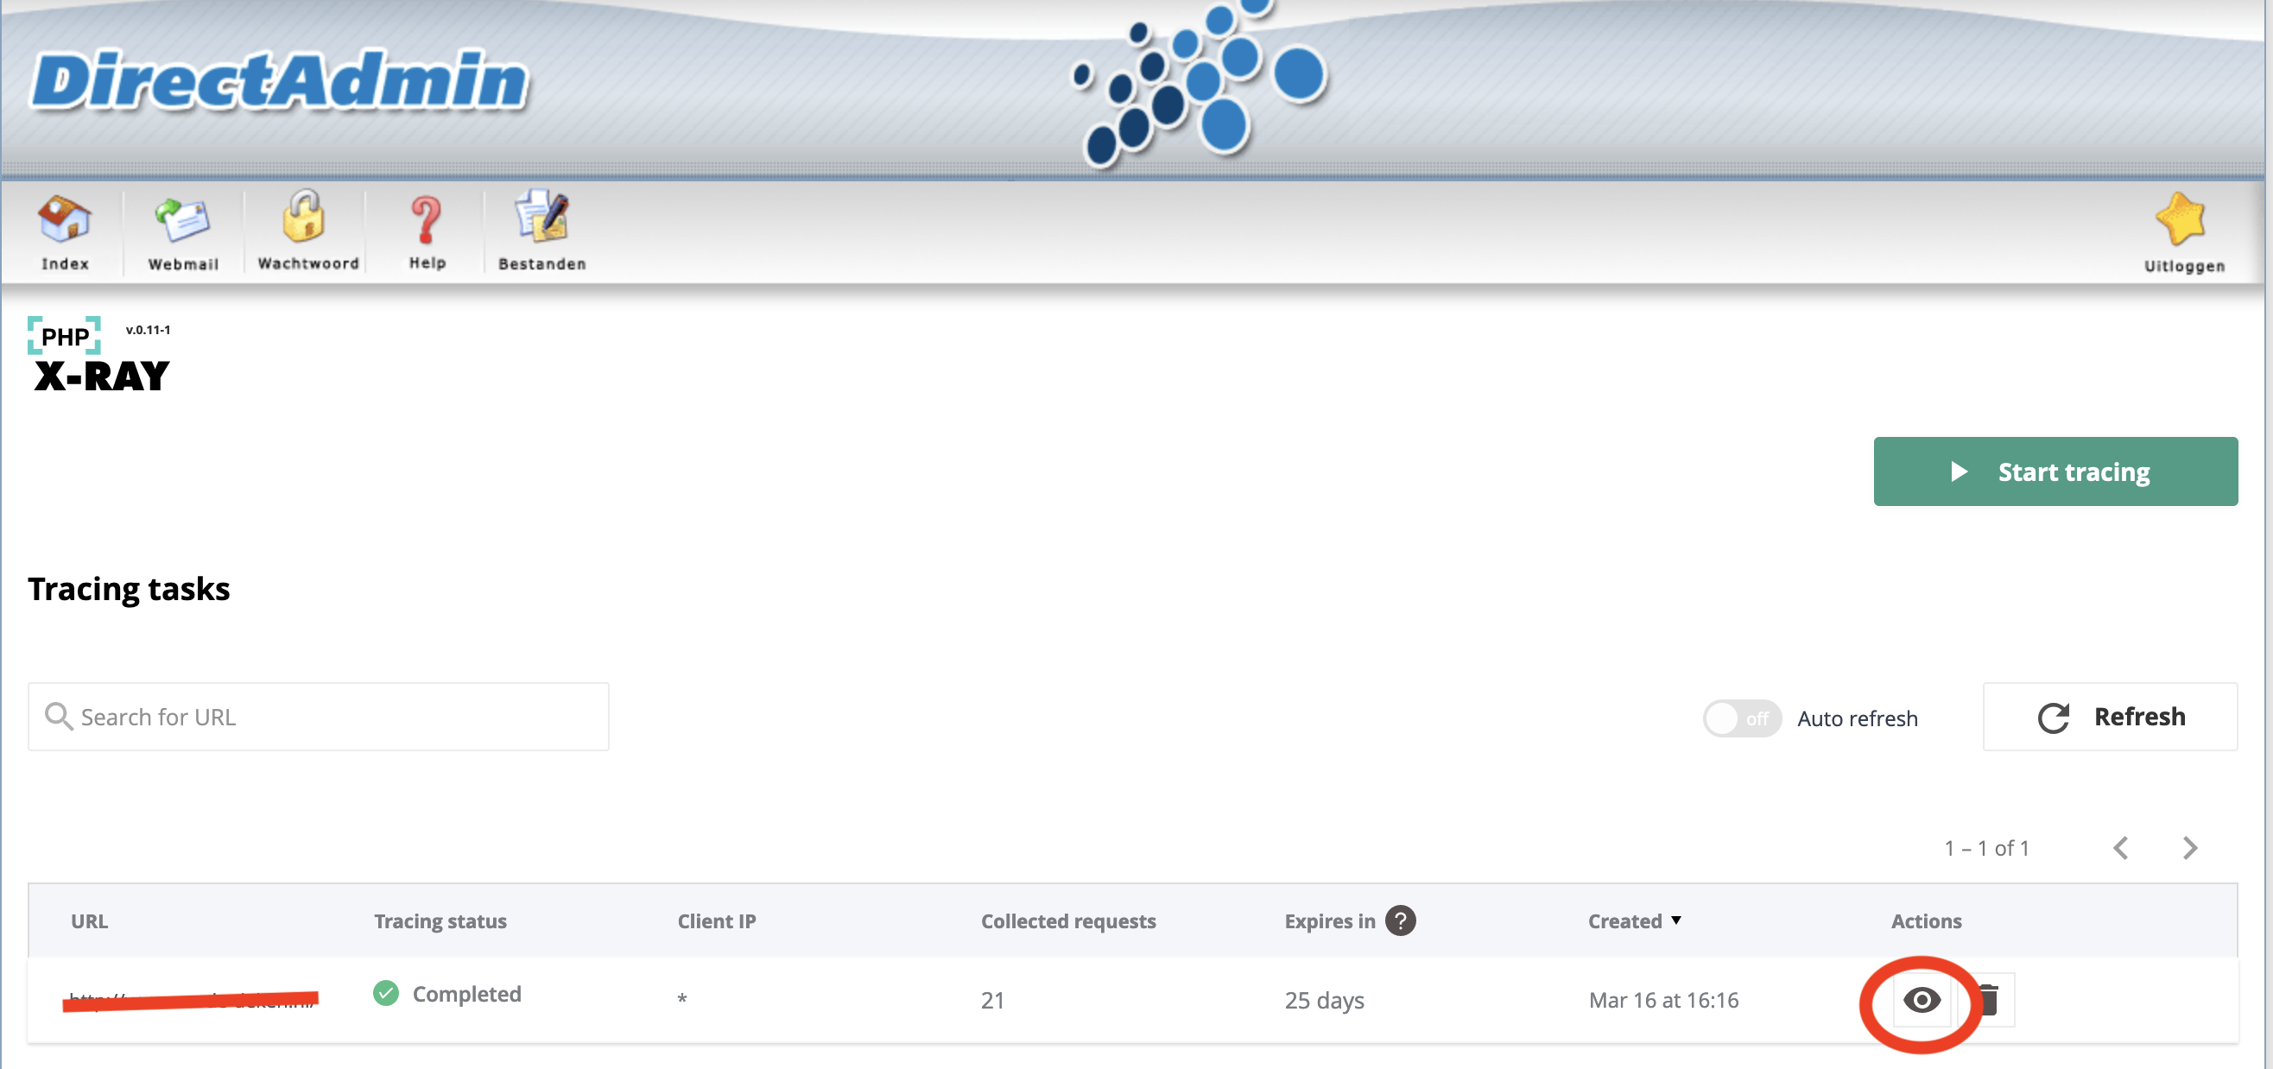Delete the tracing task with trash icon
This screenshot has width=2273, height=1069.
(x=1987, y=999)
